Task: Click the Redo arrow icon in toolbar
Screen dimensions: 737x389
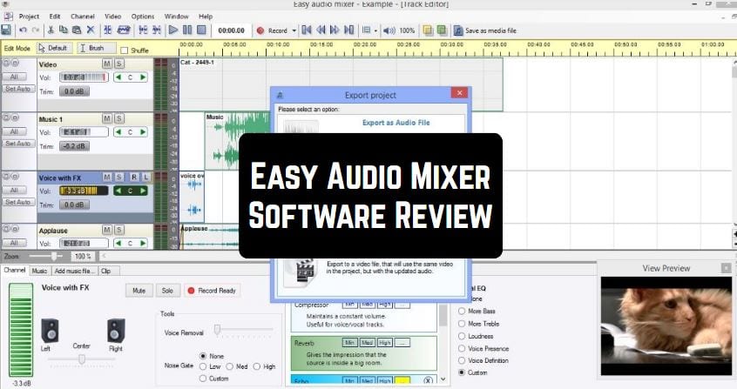Action: click(x=36, y=30)
